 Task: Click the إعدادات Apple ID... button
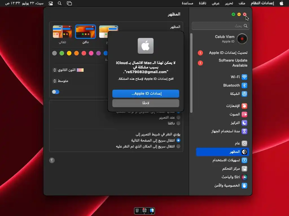(146, 94)
